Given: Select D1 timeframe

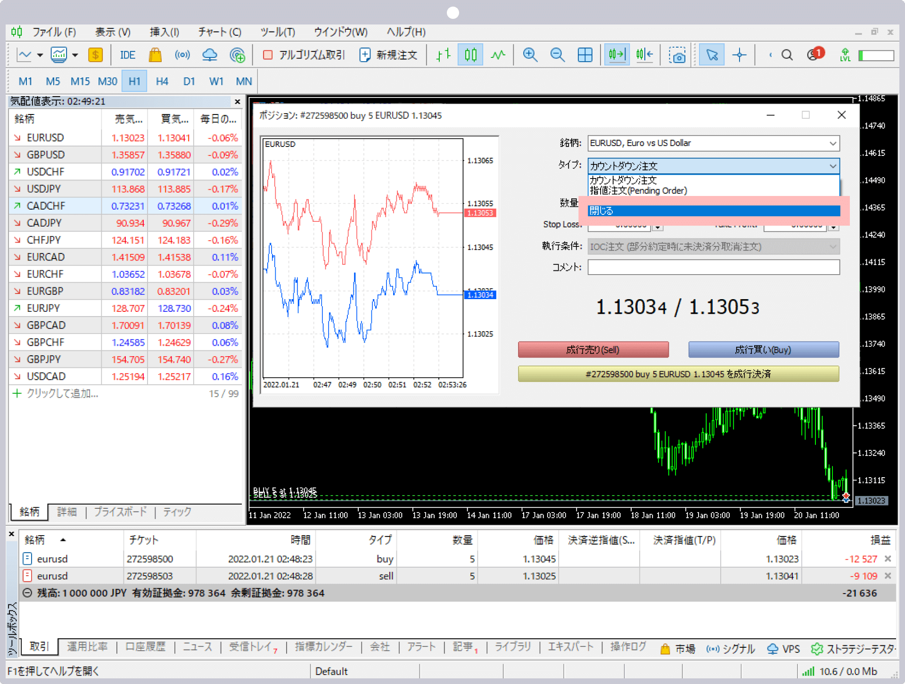Looking at the screenshot, I should point(189,81).
